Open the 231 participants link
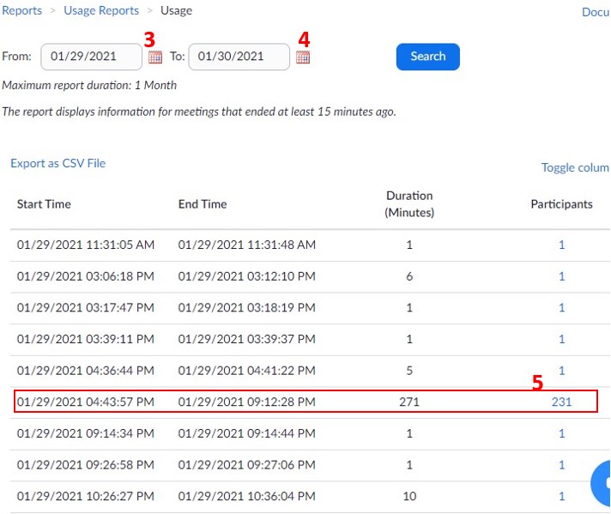This screenshot has height=514, width=611. pos(561,402)
